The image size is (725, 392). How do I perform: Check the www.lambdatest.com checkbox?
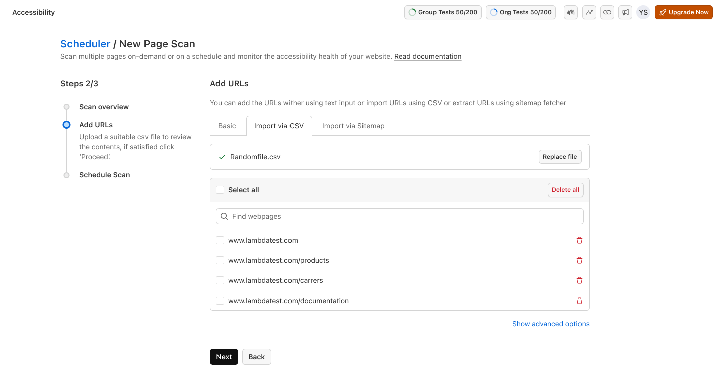tap(220, 240)
